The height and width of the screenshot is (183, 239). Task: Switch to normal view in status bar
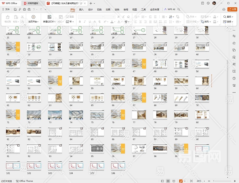pos(163,181)
